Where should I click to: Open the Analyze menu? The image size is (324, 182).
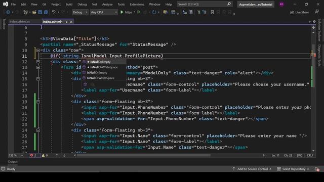(x=107, y=4)
